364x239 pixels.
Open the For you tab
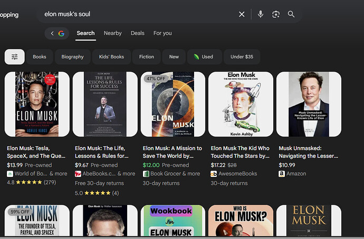point(162,33)
